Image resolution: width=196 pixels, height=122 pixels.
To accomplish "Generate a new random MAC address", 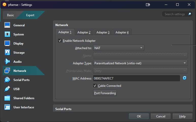I will (x=185, y=78).
